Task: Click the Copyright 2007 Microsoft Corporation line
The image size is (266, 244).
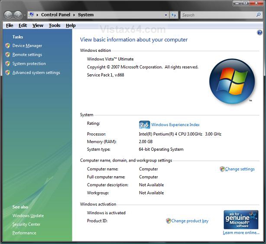Action: coord(143,67)
